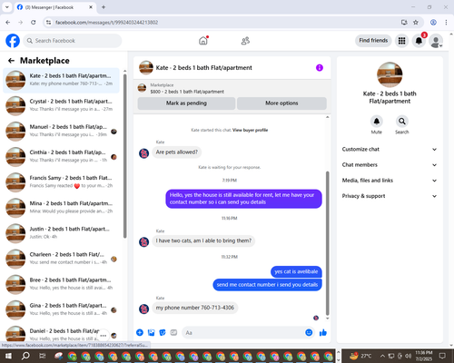
Task: Open Kate's conversation in chat list
Action: pos(61,80)
